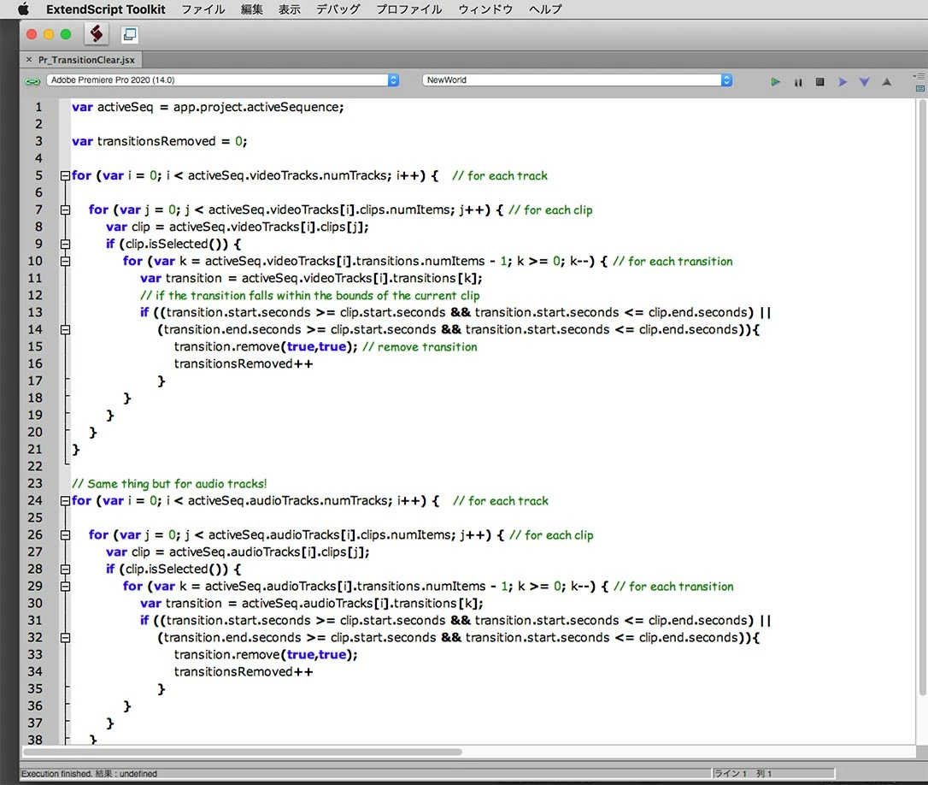This screenshot has height=785, width=928.
Task: Click '// remove transition' comment on line 15
Action: (420, 347)
